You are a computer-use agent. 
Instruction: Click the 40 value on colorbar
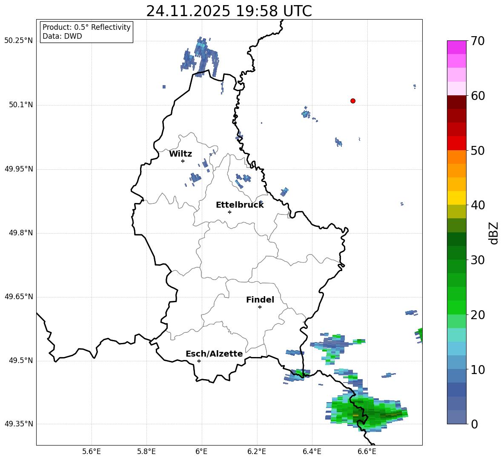(x=477, y=205)
